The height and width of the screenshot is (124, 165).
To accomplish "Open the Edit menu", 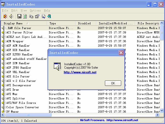I will point(14,11).
